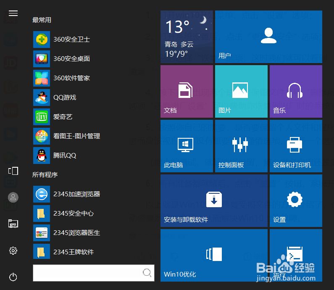Click the tablet mode icon in the sidebar
The width and height of the screenshot is (334, 290).
point(13,171)
